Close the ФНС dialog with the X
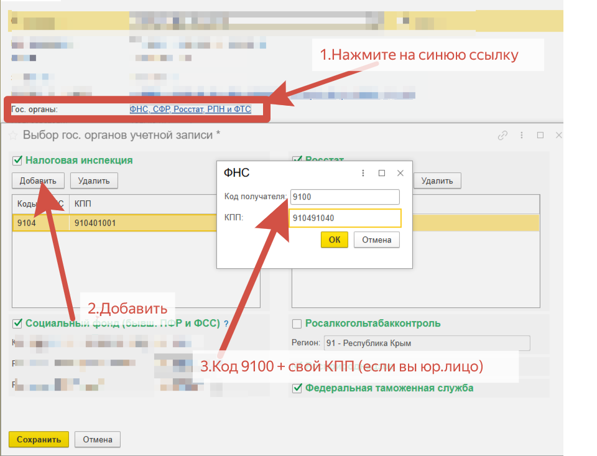 [400, 174]
